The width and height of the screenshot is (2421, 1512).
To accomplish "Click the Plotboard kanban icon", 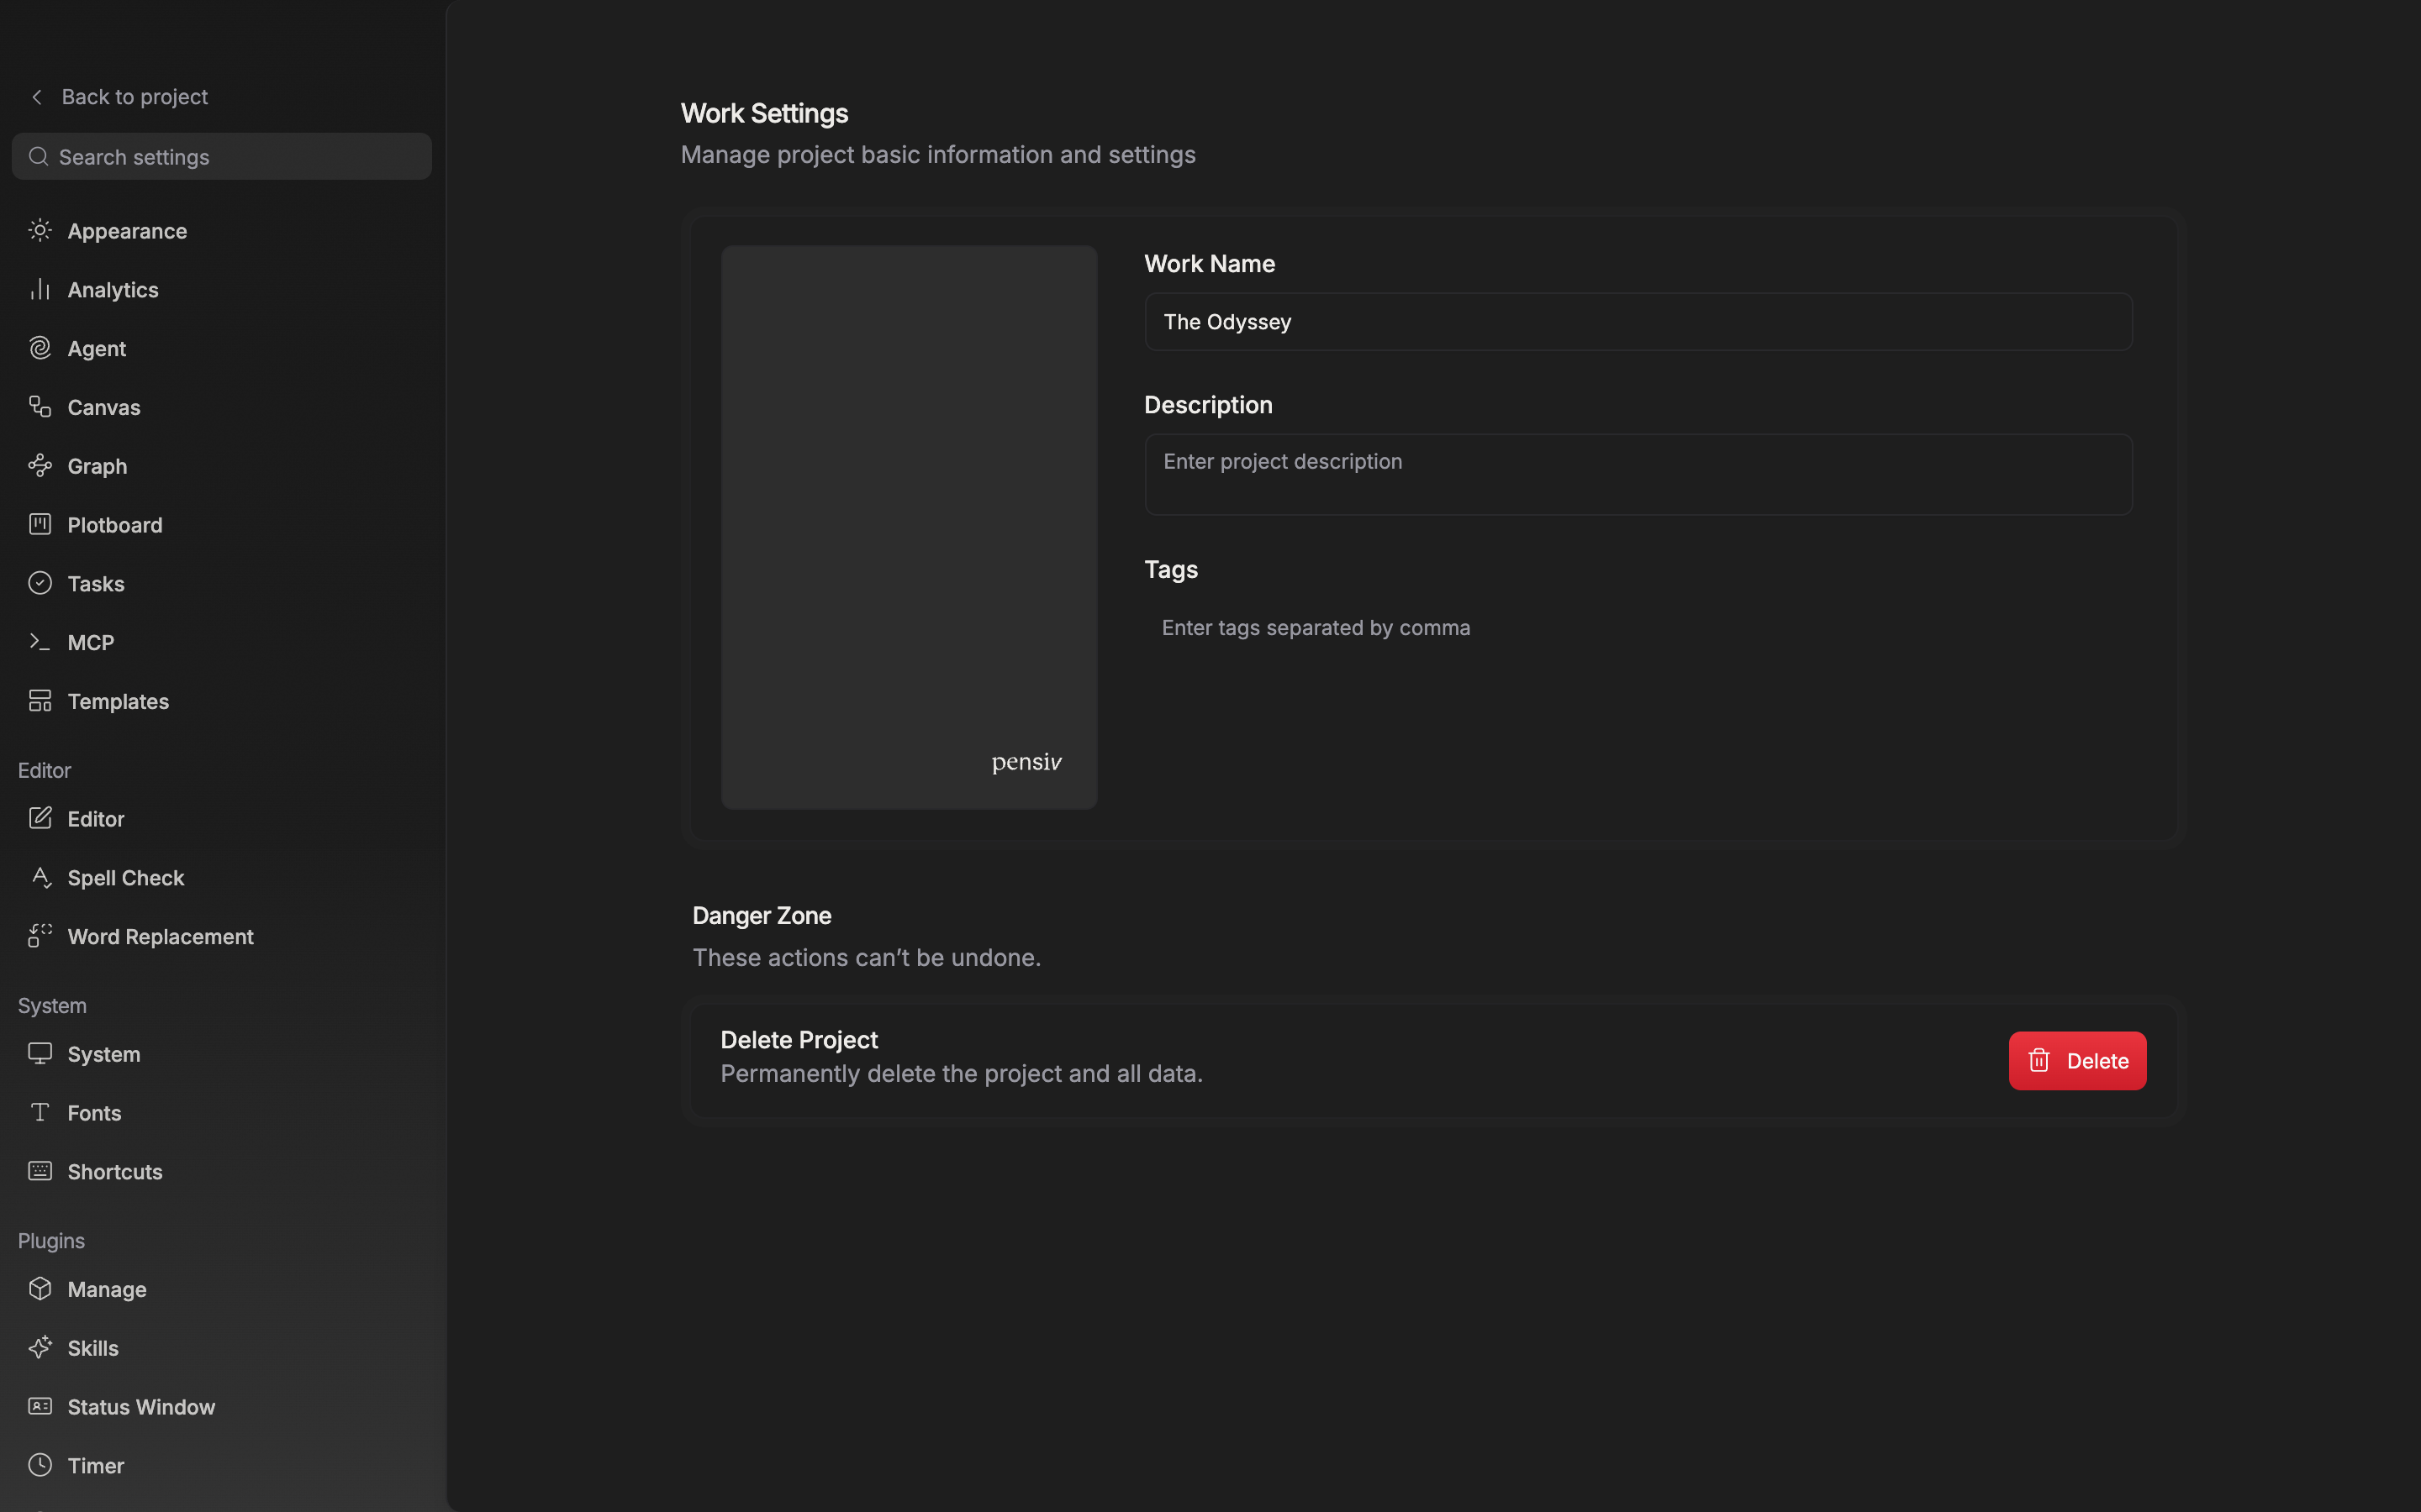I will pos(40,525).
